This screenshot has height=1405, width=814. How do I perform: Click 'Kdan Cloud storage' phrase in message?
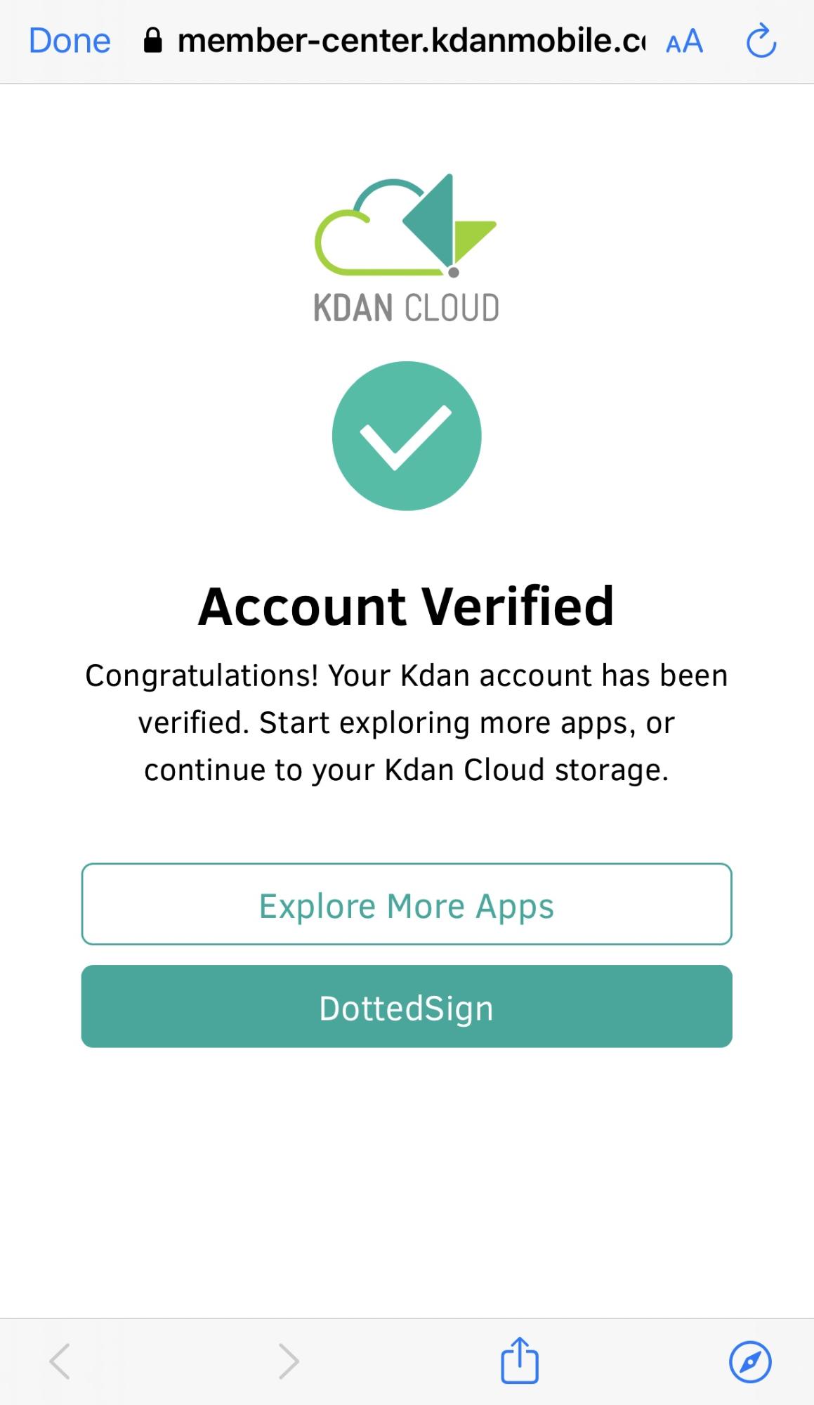(x=527, y=770)
